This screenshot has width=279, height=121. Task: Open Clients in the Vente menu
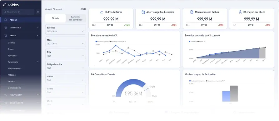(11, 43)
